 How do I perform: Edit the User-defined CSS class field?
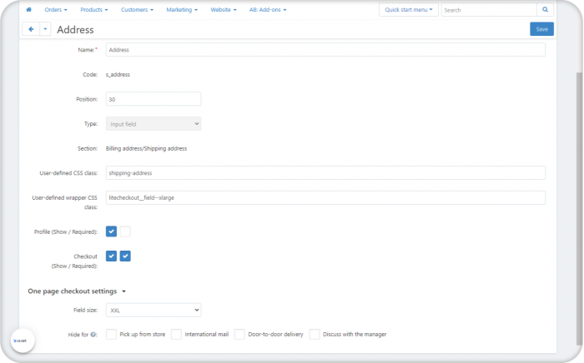pos(325,173)
